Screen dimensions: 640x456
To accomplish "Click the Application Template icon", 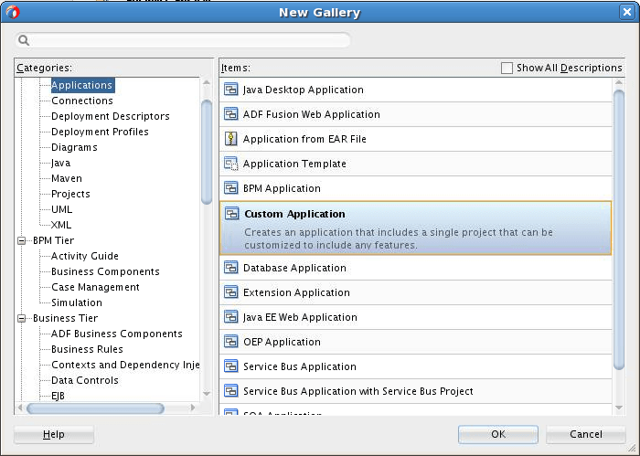I will pyautogui.click(x=231, y=164).
